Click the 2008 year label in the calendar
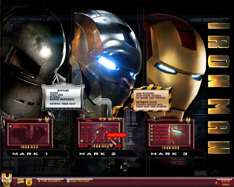 118,146
